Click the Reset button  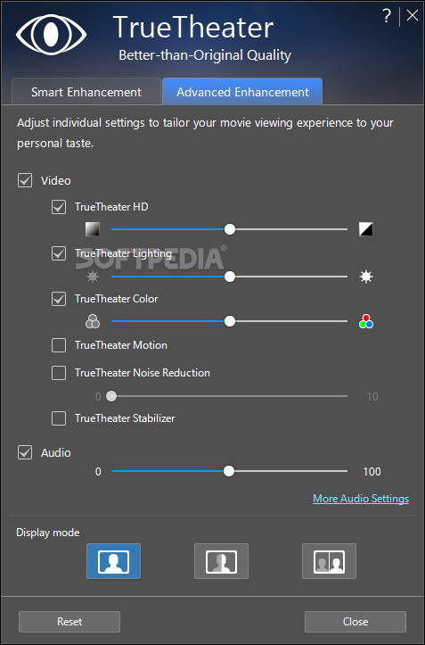point(69,622)
